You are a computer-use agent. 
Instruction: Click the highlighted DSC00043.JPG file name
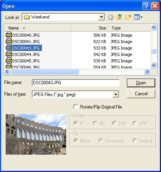click(27, 48)
